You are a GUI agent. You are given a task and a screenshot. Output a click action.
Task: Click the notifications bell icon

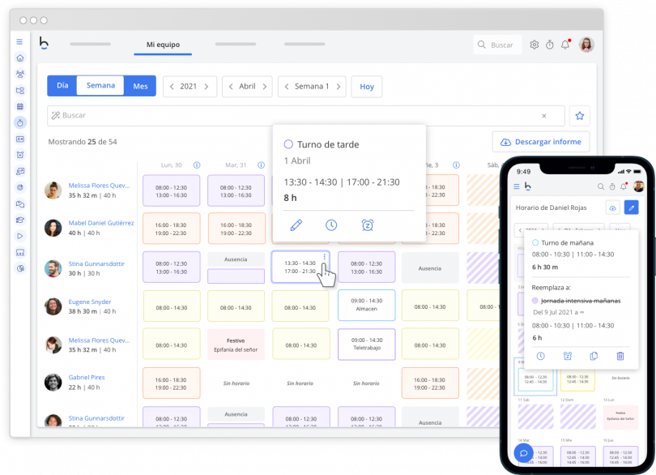[567, 45]
